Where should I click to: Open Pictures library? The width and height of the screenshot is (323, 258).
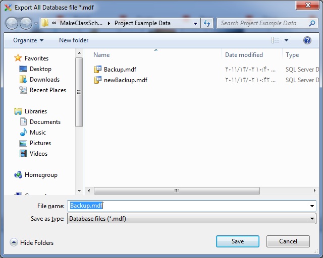tap(40, 143)
